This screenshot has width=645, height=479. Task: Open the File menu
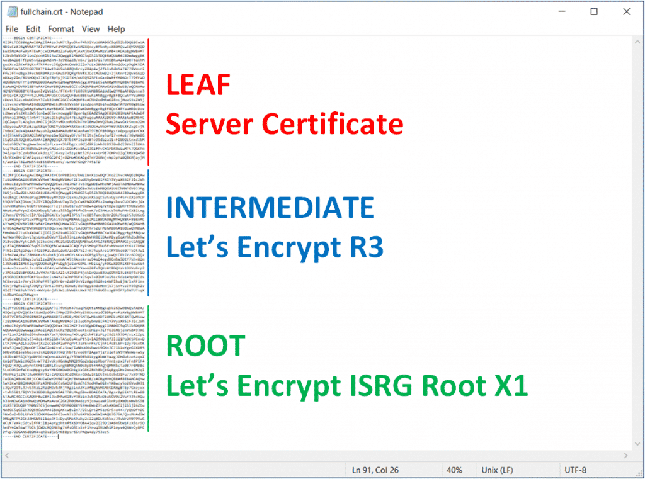coord(11,29)
